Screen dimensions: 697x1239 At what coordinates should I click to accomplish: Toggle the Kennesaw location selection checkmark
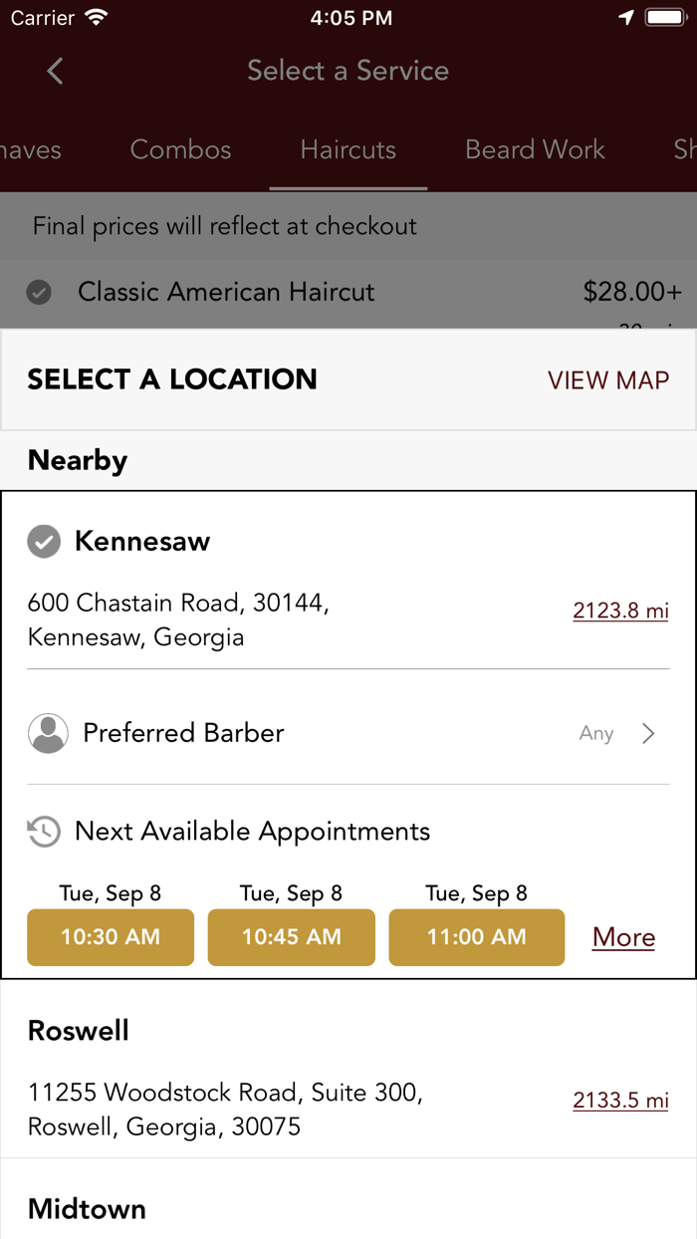[x=44, y=541]
